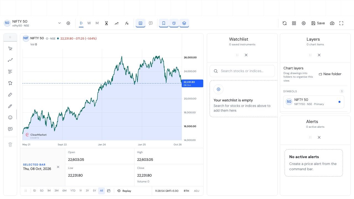Open chart settings gear icon

(x=304, y=23)
